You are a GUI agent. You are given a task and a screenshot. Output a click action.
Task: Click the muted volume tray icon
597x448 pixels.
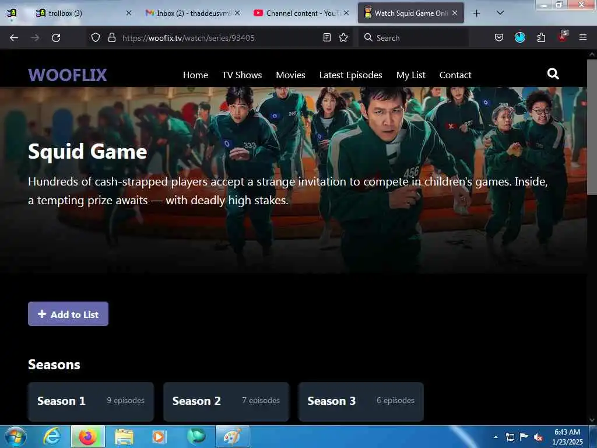pyautogui.click(x=538, y=437)
